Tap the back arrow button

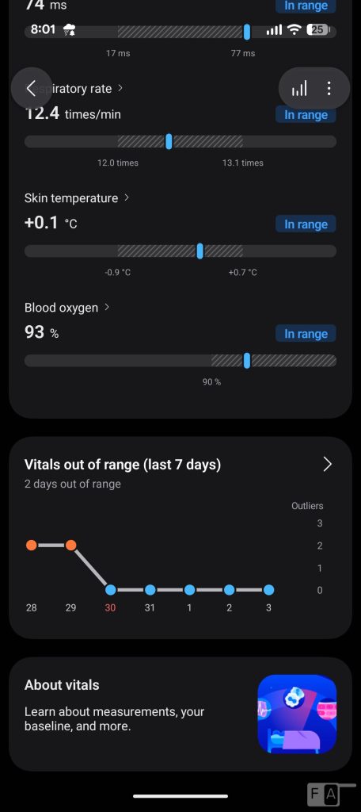[31, 89]
